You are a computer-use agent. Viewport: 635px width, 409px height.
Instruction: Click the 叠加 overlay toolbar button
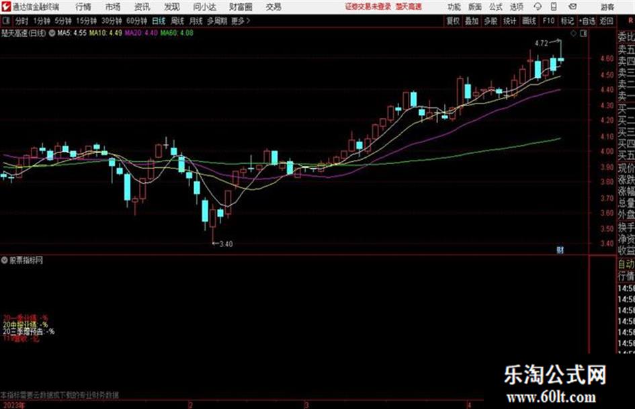click(472, 21)
